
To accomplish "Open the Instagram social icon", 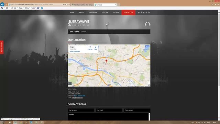I will coord(146,12).
